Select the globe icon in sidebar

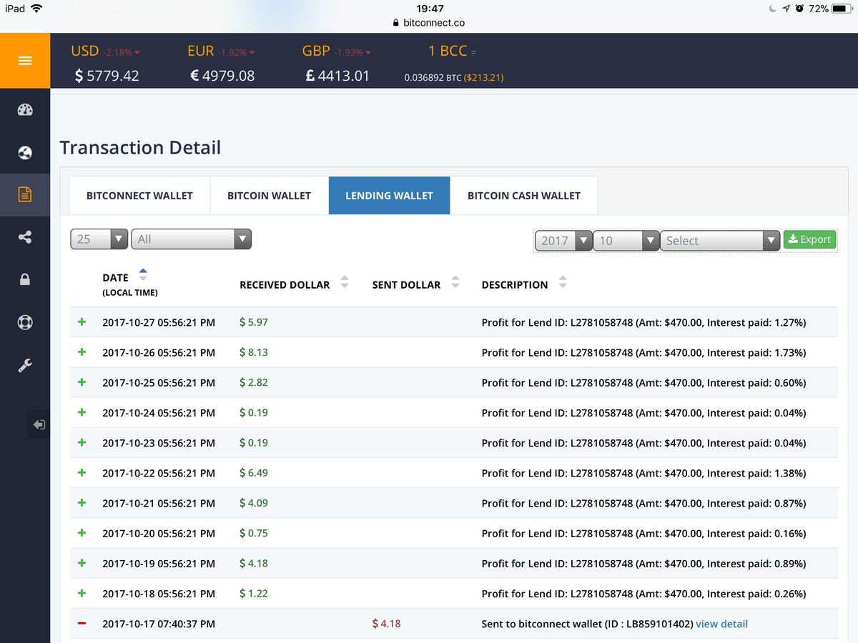pos(25,152)
